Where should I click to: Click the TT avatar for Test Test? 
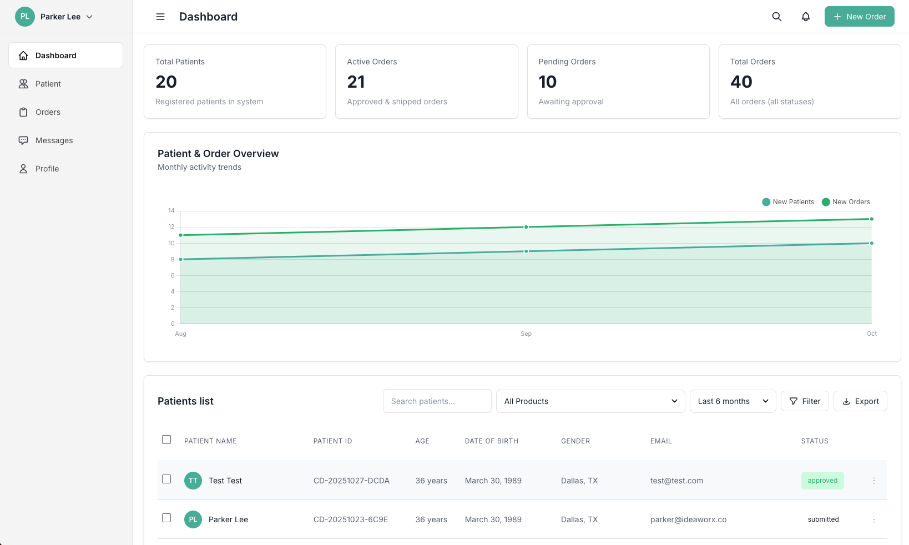point(193,481)
